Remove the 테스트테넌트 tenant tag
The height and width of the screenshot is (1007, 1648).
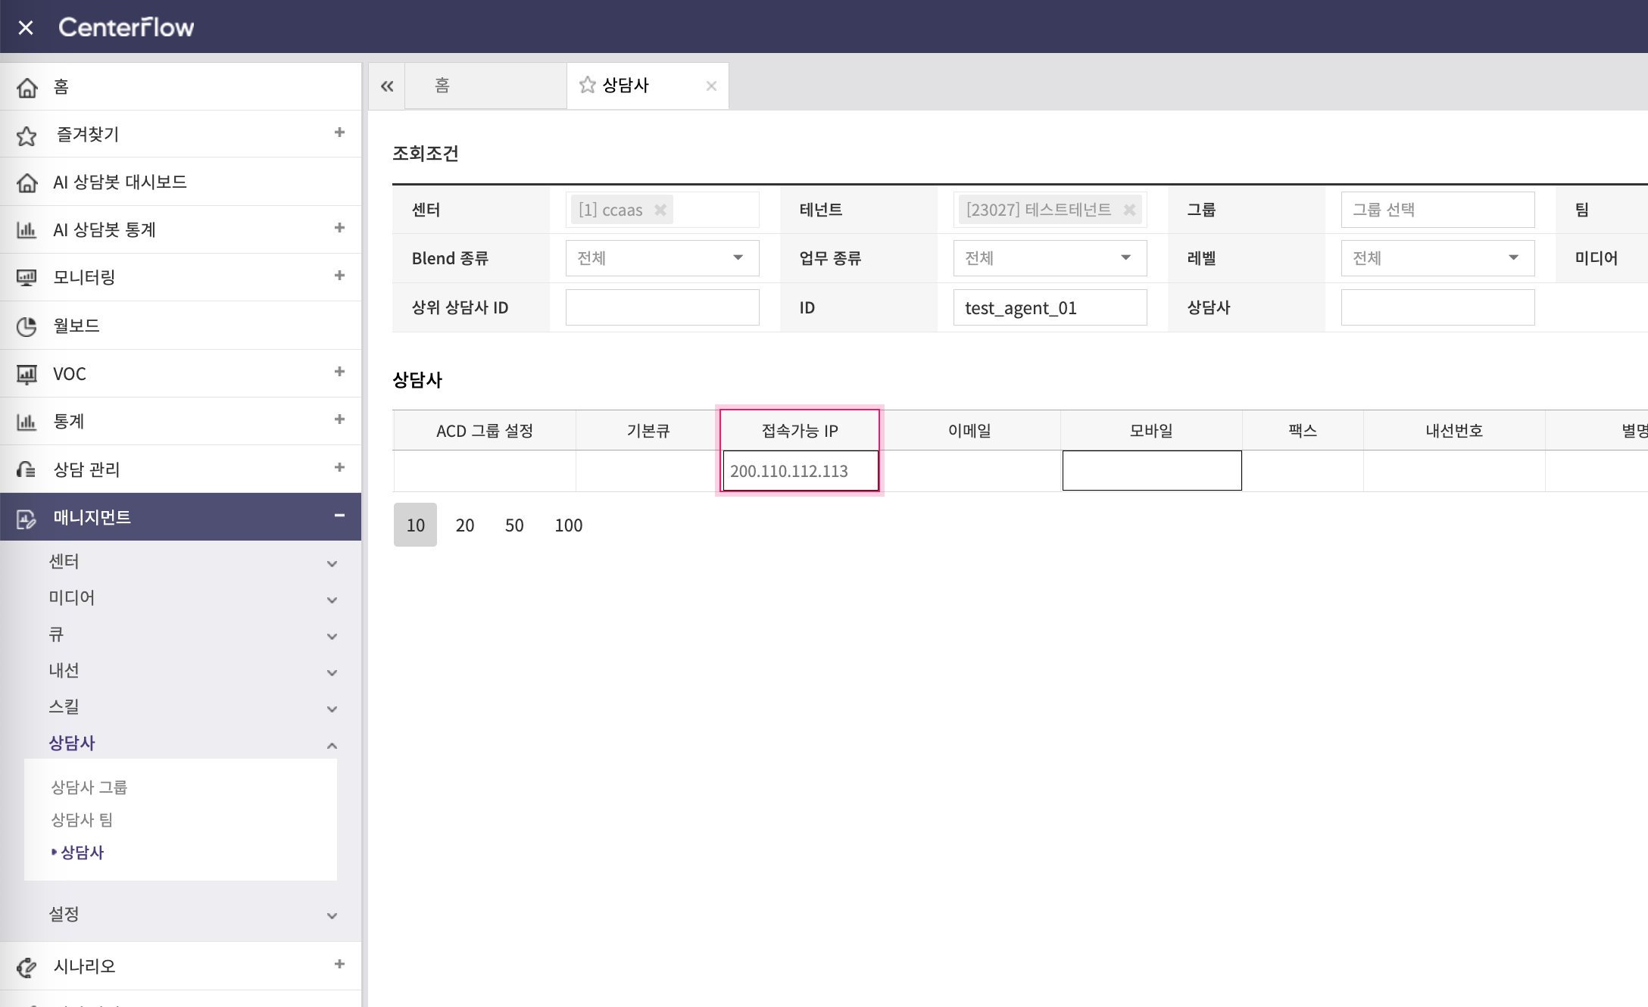point(1129,210)
